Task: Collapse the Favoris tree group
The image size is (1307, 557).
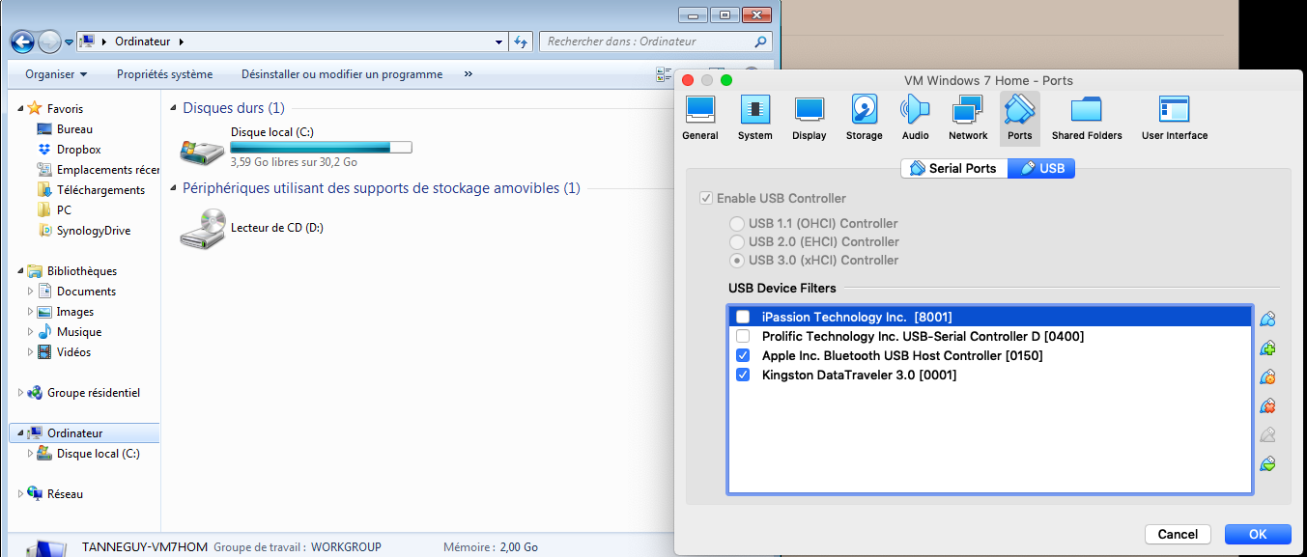Action: tap(20, 109)
